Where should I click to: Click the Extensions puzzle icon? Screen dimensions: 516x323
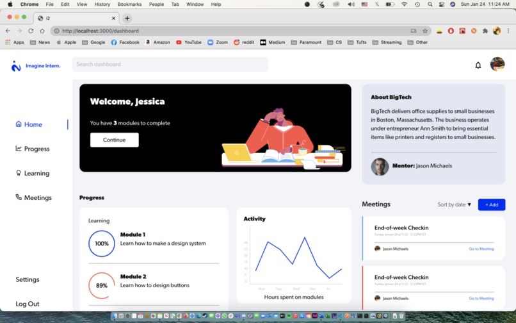(485, 31)
